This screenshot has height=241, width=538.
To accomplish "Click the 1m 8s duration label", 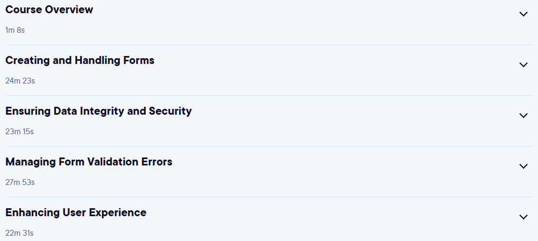I will 15,30.
